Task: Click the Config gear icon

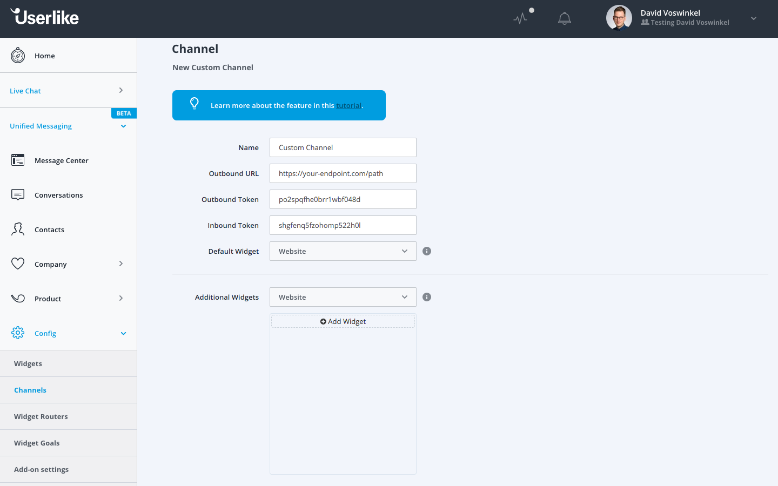Action: click(18, 333)
